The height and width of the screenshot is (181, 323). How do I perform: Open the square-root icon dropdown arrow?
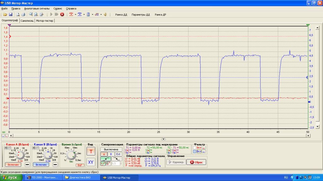[x=101, y=14]
